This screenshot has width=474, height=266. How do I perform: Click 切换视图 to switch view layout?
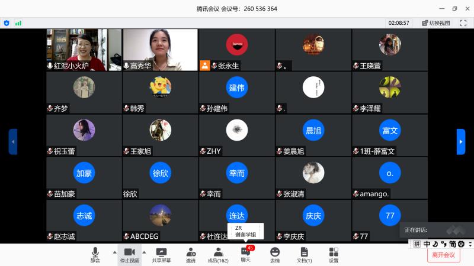(x=436, y=23)
